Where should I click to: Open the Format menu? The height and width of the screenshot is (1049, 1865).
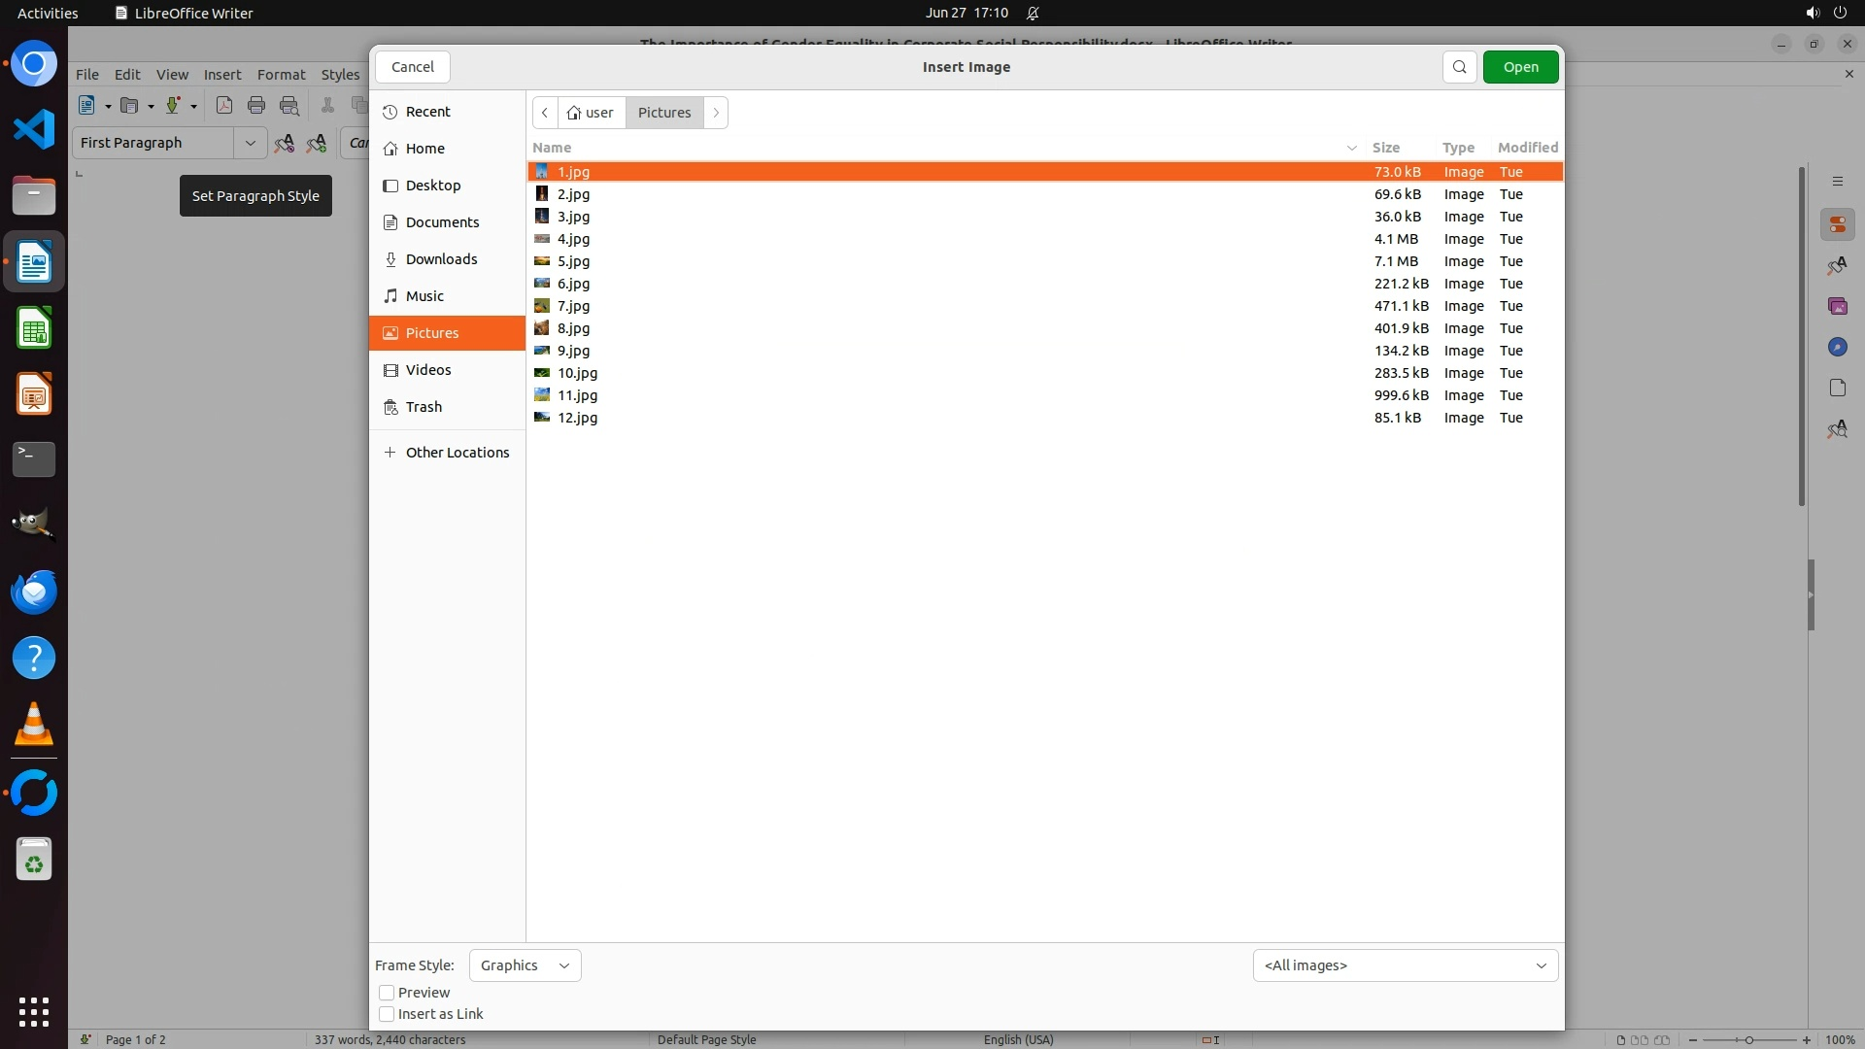point(281,75)
